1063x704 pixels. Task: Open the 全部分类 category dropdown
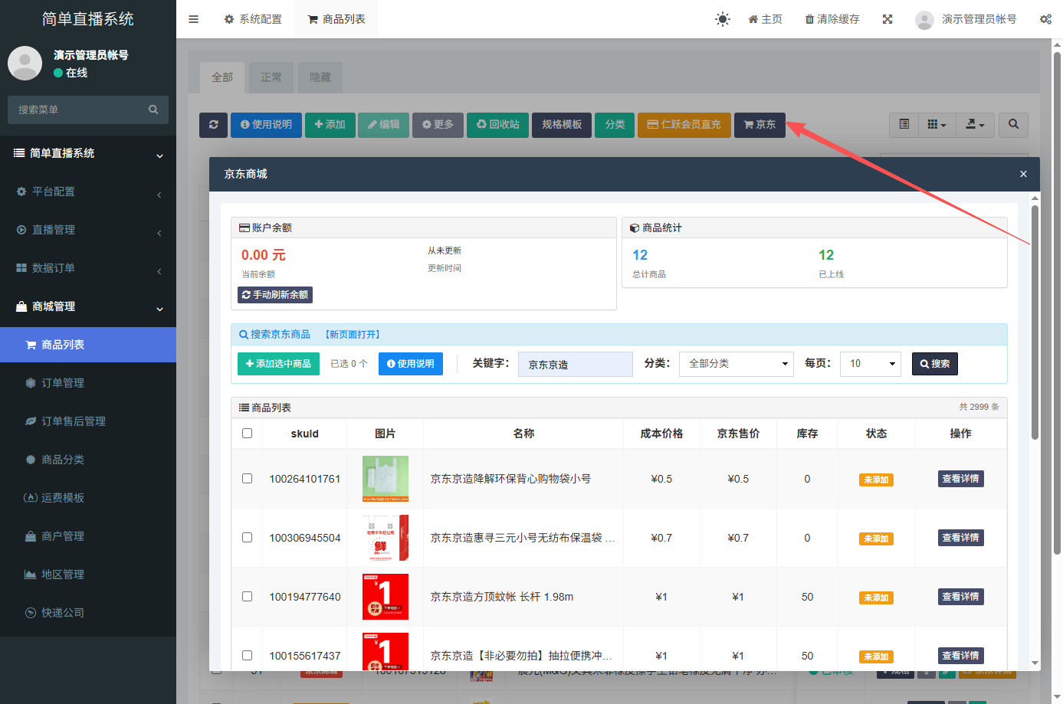[x=737, y=364]
